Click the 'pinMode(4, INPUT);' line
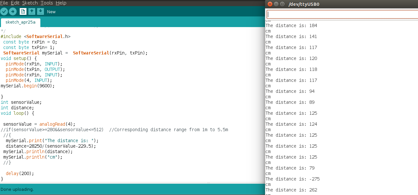This screenshot has height=195, width=418. click(29, 80)
